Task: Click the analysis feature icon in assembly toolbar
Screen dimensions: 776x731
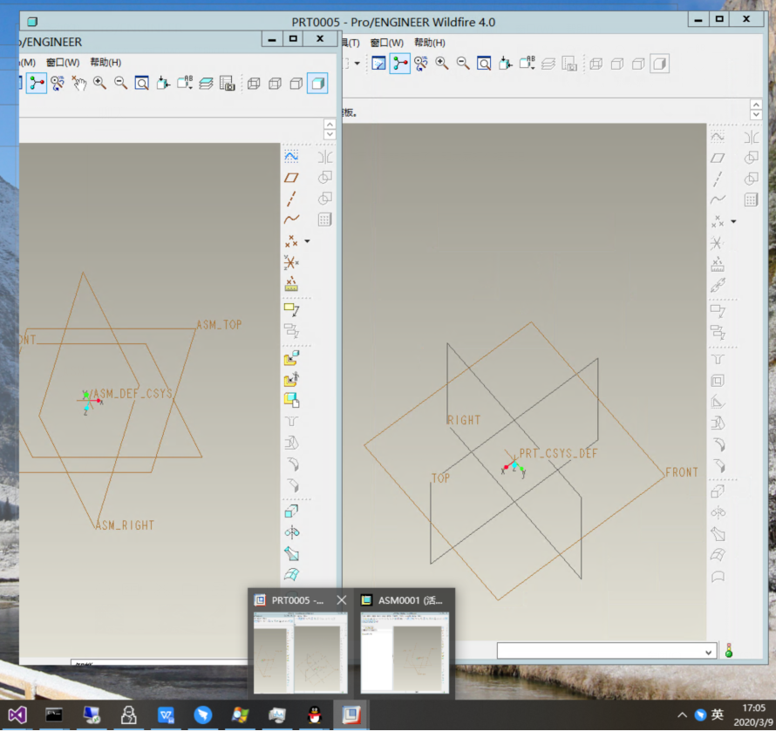Action: tap(291, 284)
